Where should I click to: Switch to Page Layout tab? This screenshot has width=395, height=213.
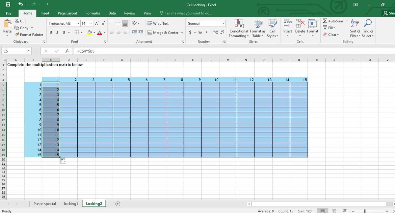67,13
